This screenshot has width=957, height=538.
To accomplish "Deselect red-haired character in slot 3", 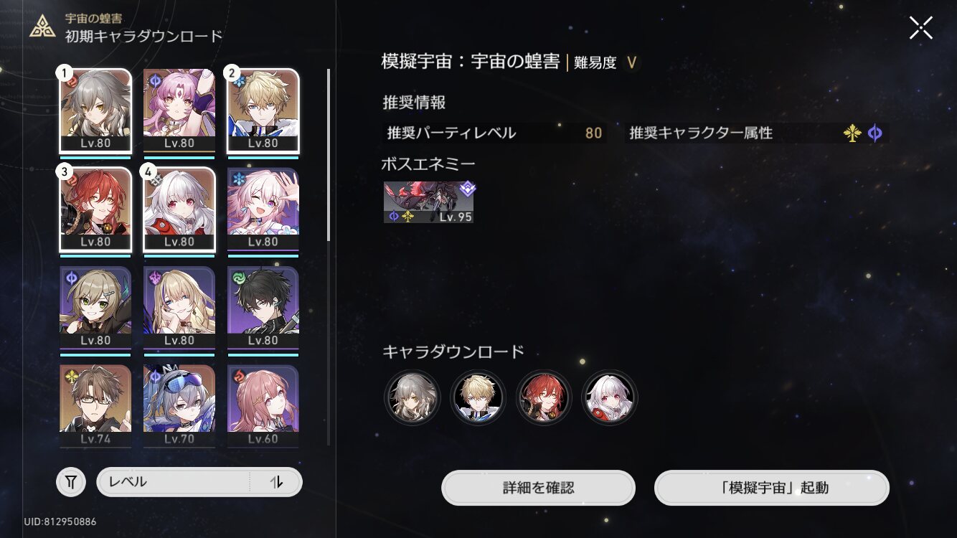I will (x=95, y=209).
